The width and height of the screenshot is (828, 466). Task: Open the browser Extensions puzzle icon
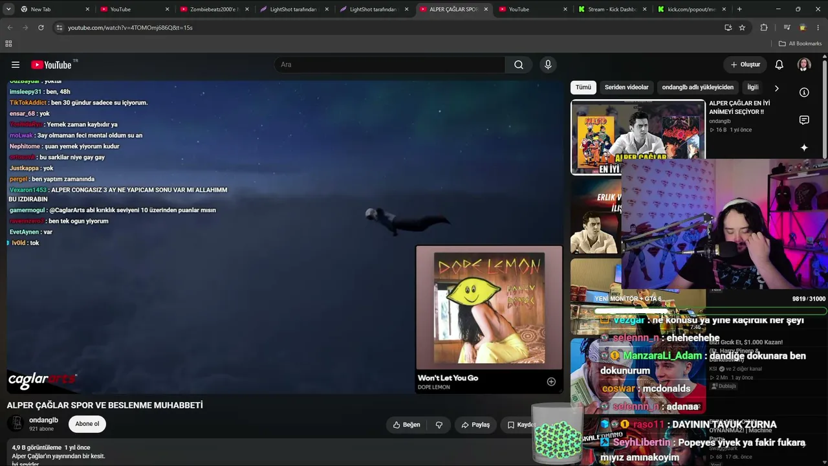[764, 28]
